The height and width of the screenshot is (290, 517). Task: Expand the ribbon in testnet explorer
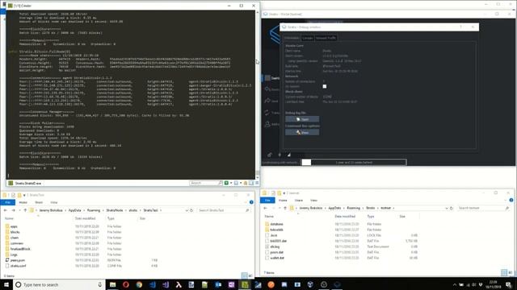click(506, 201)
